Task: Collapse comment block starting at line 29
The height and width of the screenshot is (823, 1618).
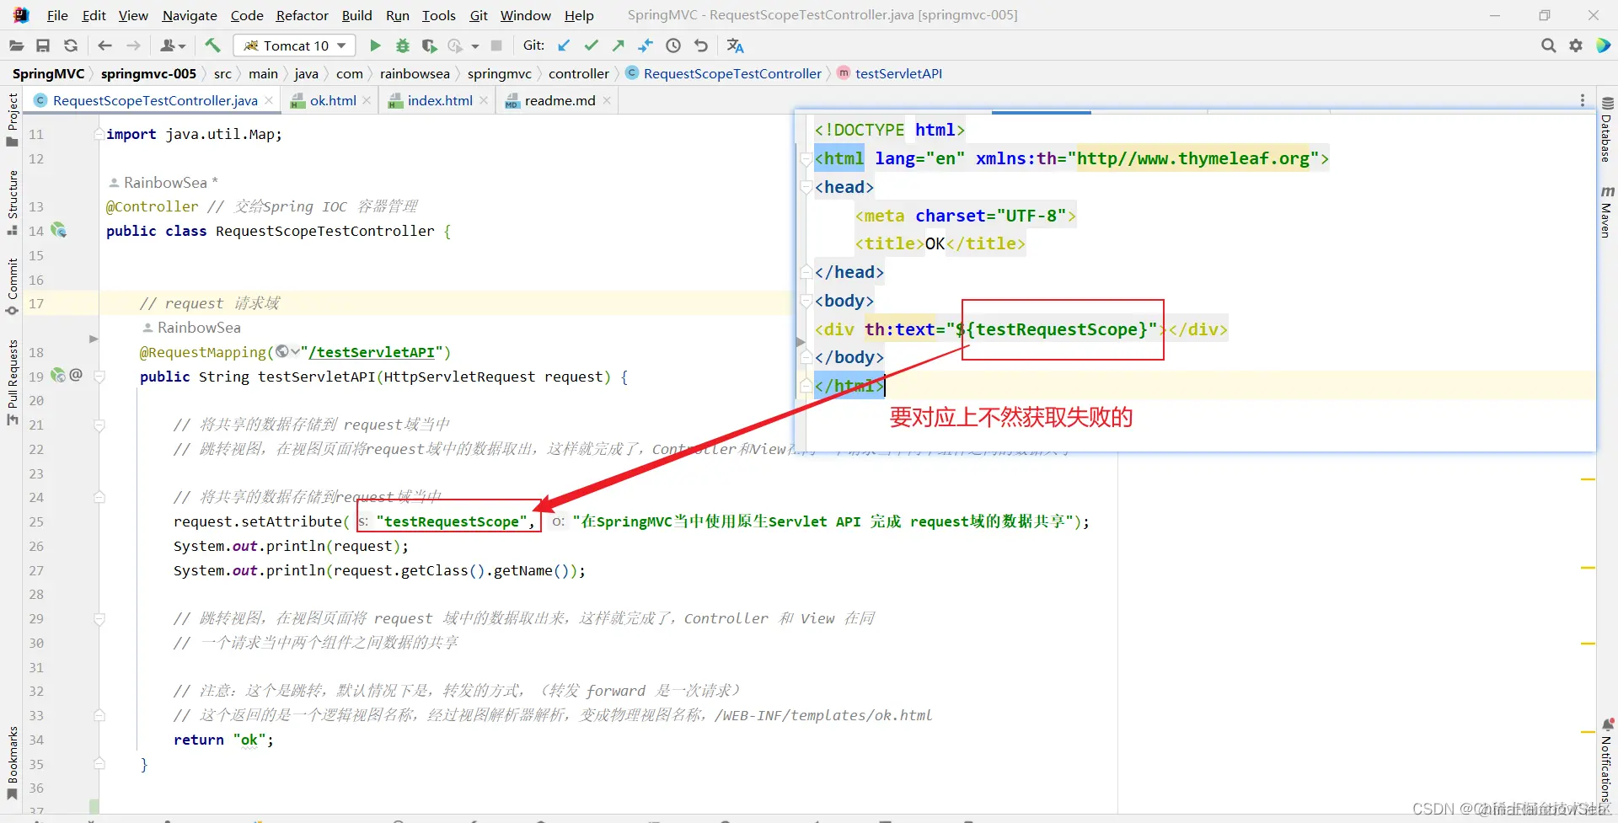Action: 99,619
